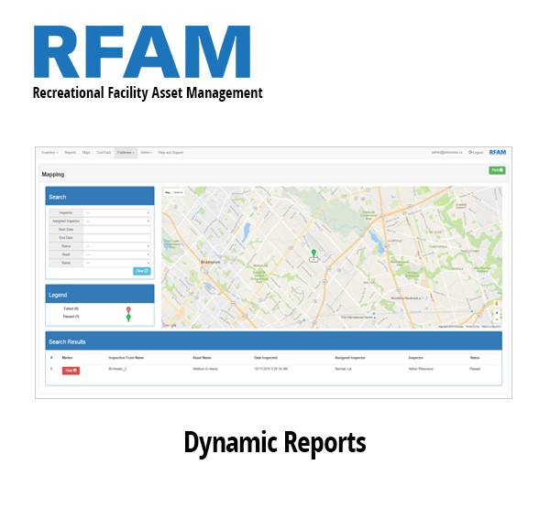
Task: Open the Inspector dropdown
Action: tap(116, 212)
